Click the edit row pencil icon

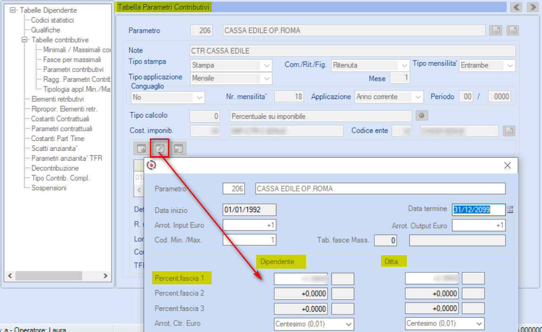click(x=160, y=149)
